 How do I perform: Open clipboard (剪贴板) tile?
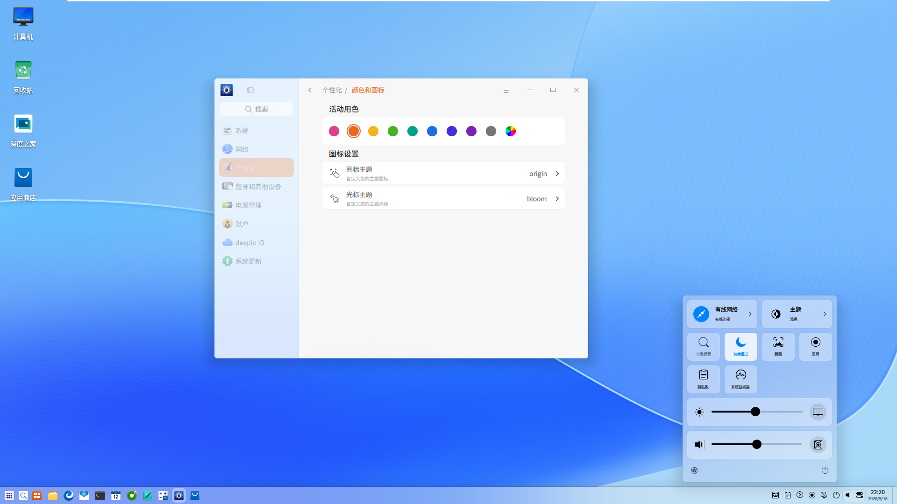pos(703,379)
